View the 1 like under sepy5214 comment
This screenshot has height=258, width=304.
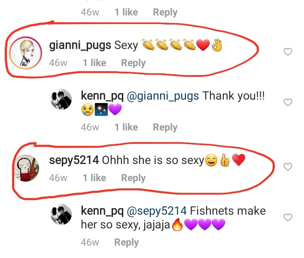click(x=94, y=178)
